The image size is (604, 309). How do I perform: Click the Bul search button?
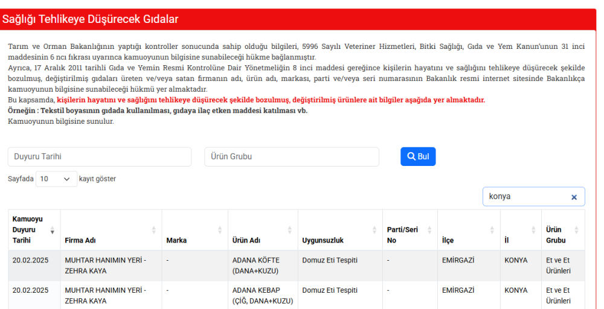tap(417, 156)
